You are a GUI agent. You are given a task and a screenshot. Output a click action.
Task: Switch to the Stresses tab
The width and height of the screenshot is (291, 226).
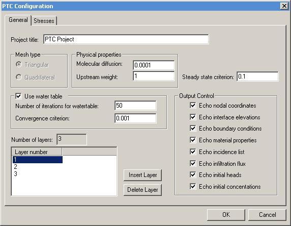point(44,21)
